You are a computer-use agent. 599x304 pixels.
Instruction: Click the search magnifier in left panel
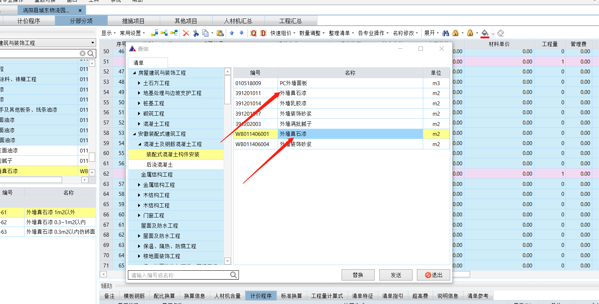pyautogui.click(x=91, y=53)
